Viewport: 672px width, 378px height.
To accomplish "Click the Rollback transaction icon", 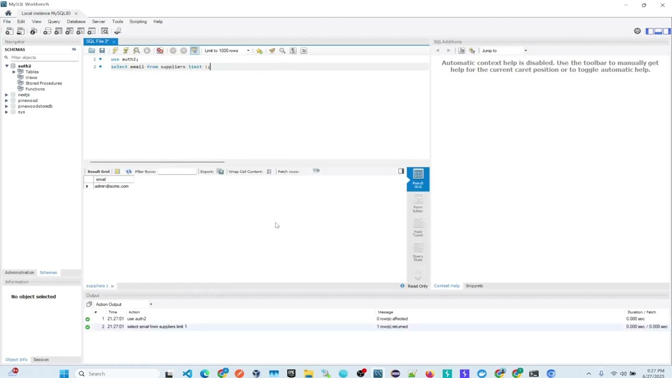I will (183, 50).
